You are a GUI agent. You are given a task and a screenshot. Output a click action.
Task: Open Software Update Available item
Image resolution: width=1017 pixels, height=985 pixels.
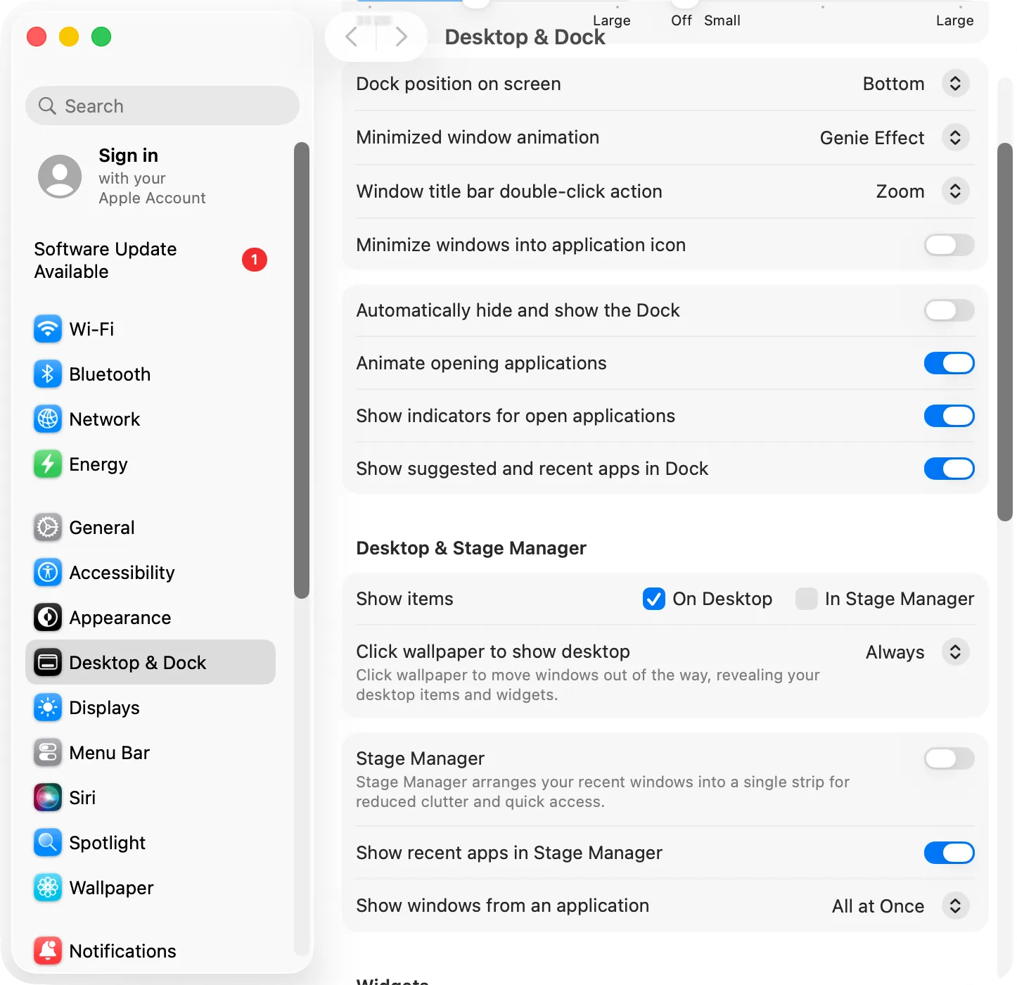(x=151, y=260)
